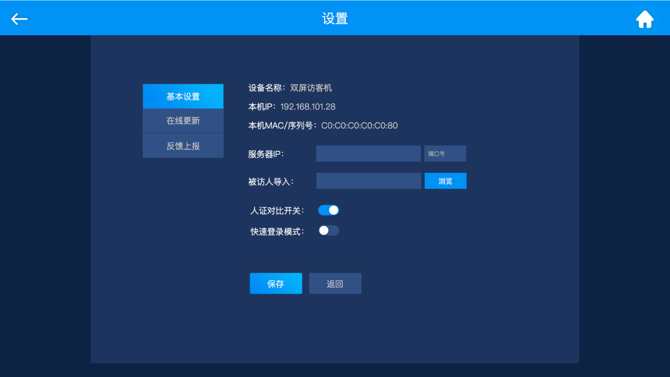Click the 被访人导入 file path field
This screenshot has width=670, height=377.
pyautogui.click(x=368, y=181)
